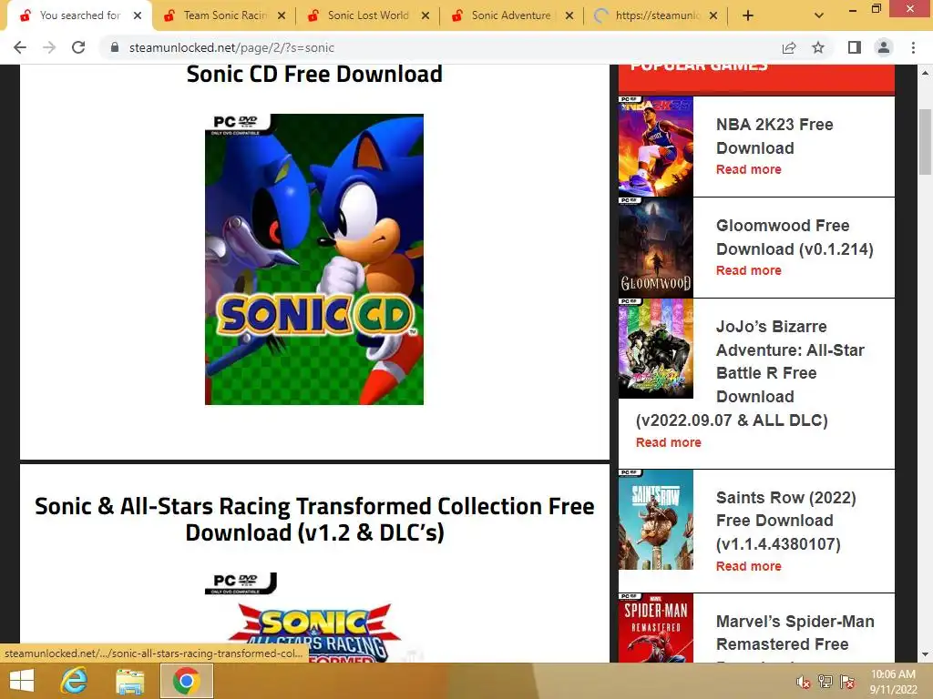Click the taskbar clock and date

tap(893, 682)
